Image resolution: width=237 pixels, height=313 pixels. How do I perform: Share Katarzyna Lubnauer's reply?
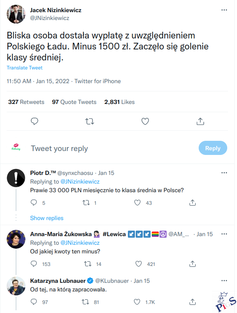(x=192, y=302)
